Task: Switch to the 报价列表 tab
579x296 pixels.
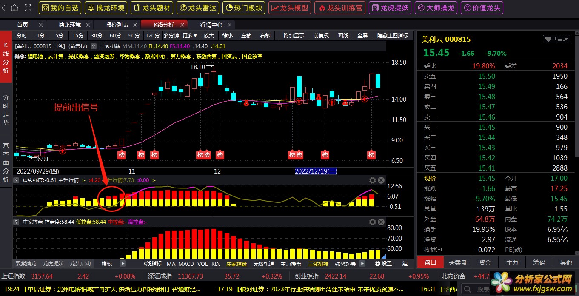Action: coord(117,25)
